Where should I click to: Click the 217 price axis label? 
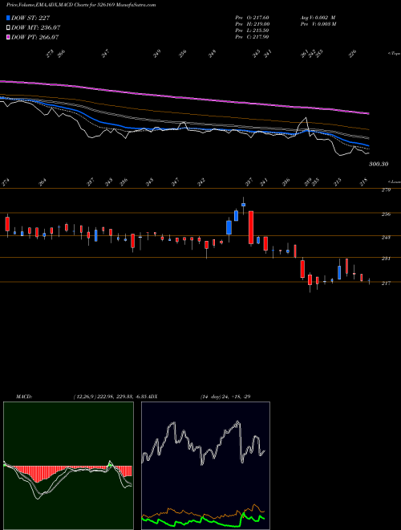[386, 283]
